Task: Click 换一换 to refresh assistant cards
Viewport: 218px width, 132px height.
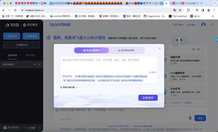Action: pos(196,49)
